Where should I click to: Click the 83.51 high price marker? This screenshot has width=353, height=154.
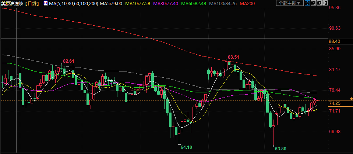233,57
